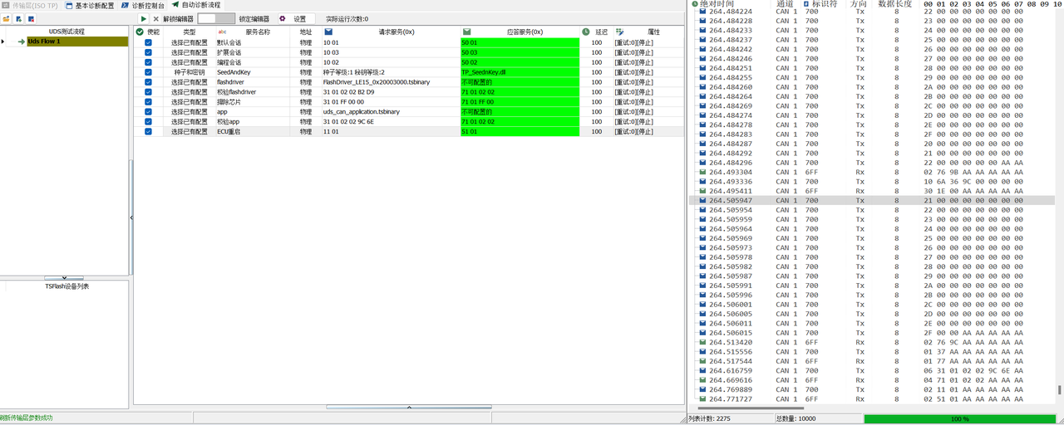Click the clock icon beside 绝对时间 header
This screenshot has width=1064, height=425.
point(694,4)
